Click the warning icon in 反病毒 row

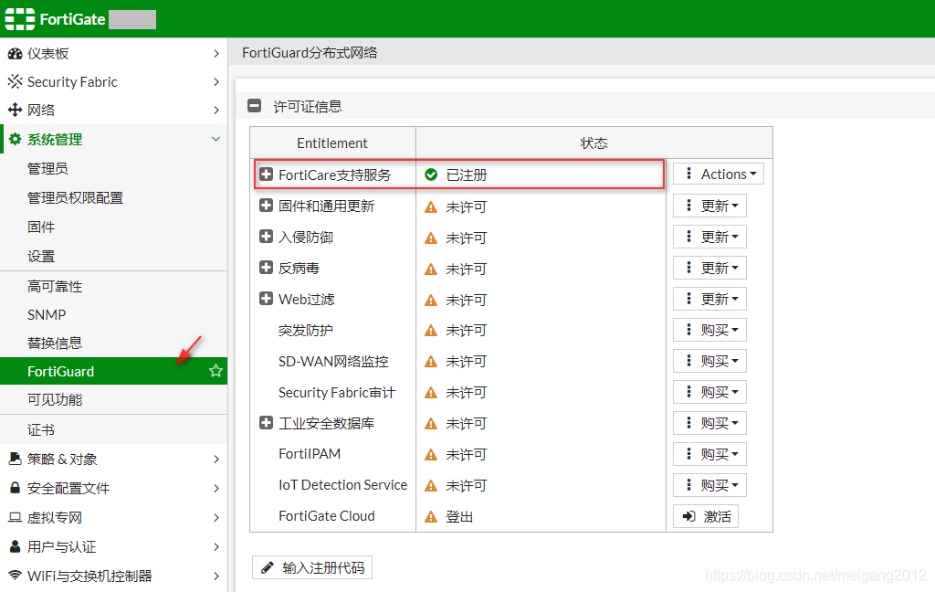point(431,270)
